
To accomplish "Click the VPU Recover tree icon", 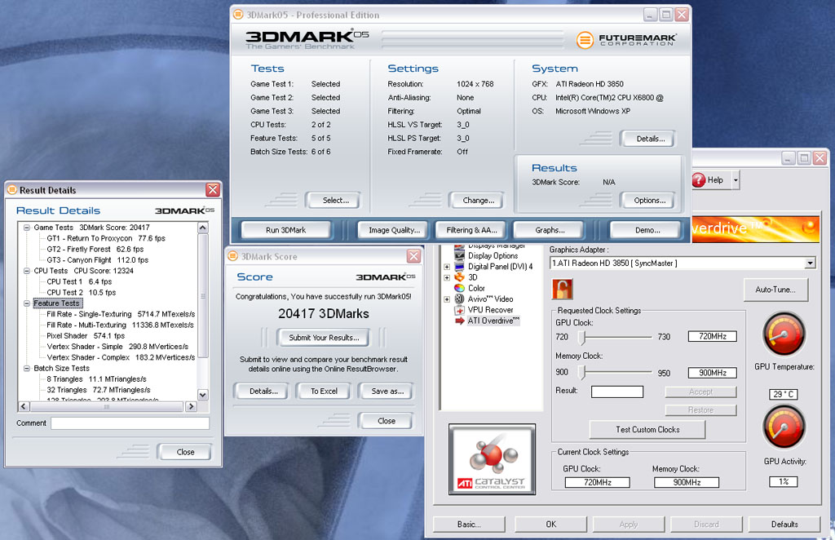I will (x=459, y=310).
